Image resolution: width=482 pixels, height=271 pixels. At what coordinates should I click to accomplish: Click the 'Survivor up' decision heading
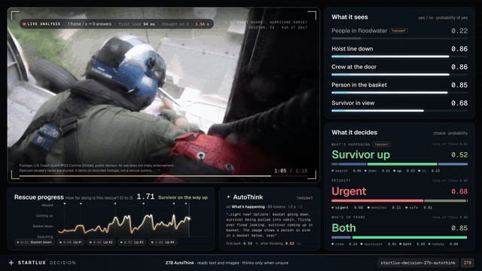[361, 154]
